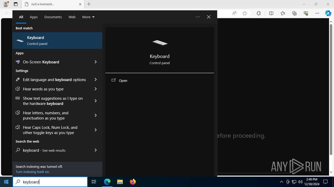
Task: Open Edge profile avatar icon
Action: [x=6, y=4]
